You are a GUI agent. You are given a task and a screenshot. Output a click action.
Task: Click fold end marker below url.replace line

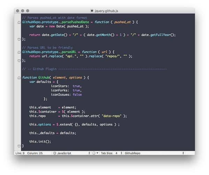tap(19, 61)
